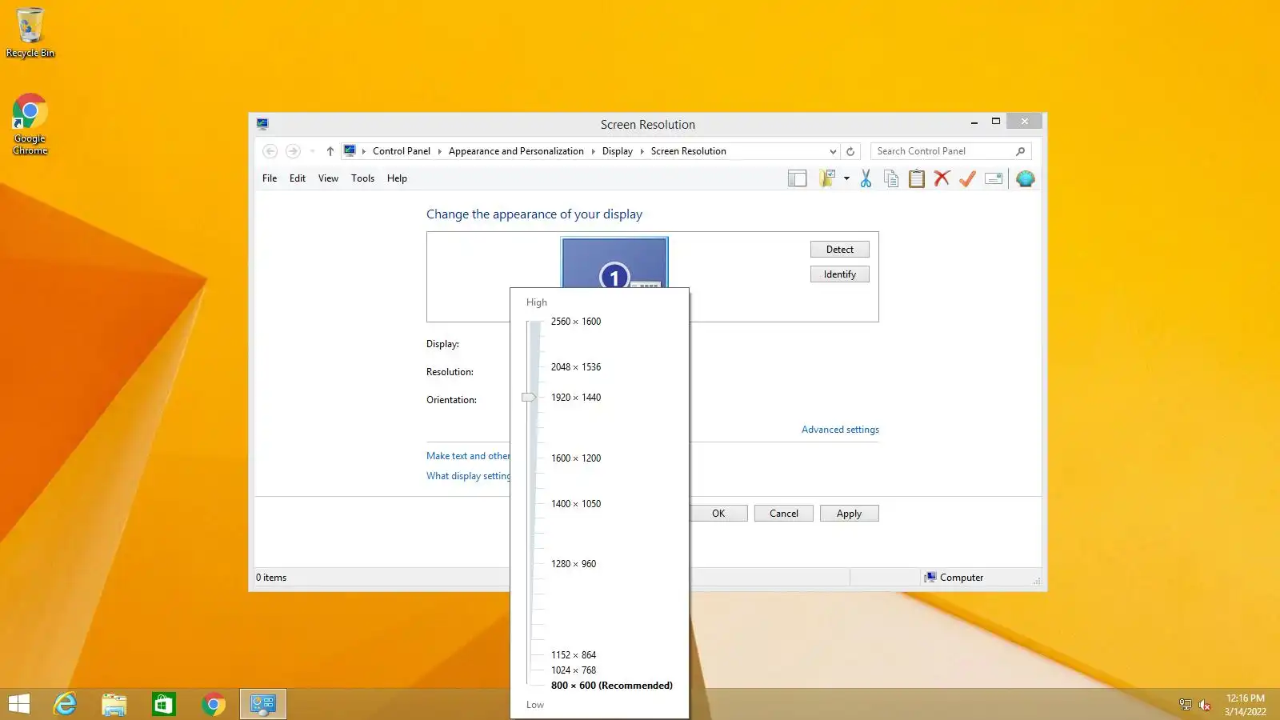This screenshot has width=1280, height=720.
Task: Expand the arrow after Control Panel breadcrumb
Action: [x=439, y=151]
